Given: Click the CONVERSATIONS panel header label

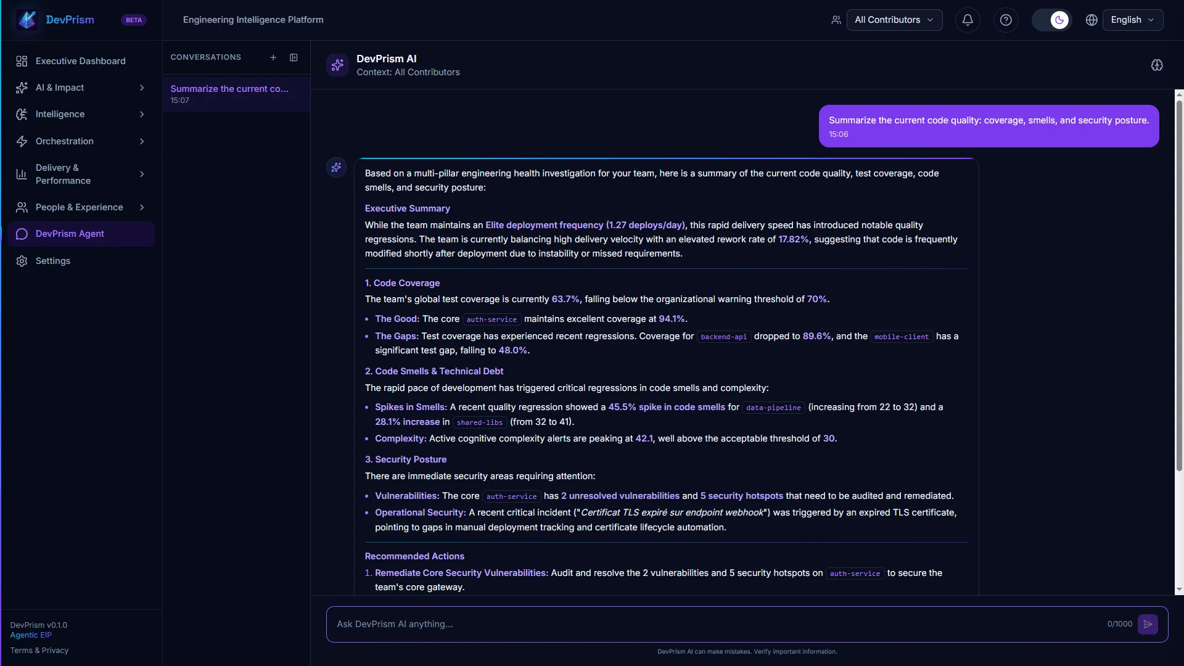Looking at the screenshot, I should [x=205, y=57].
